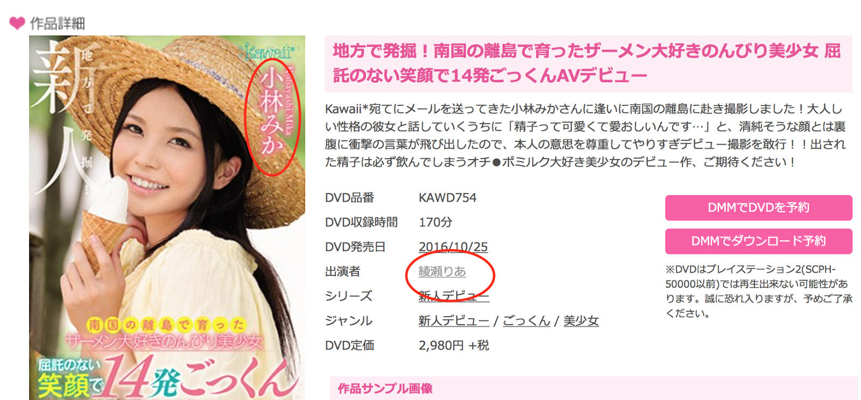Click the KAWD754 product number text
The image size is (861, 400).
pos(448,198)
